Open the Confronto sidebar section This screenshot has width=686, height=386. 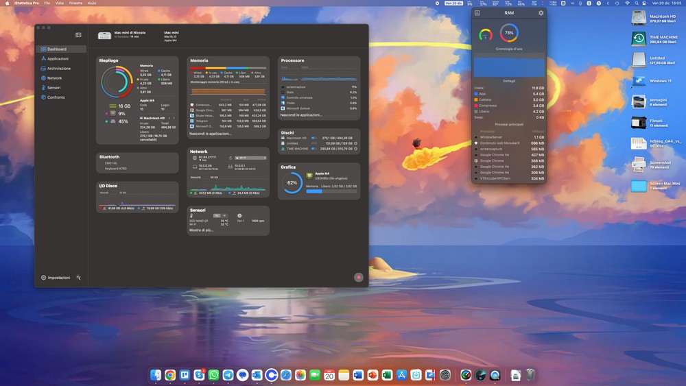(56, 97)
